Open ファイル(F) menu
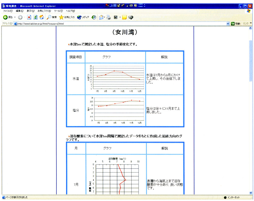 tap(8, 11)
